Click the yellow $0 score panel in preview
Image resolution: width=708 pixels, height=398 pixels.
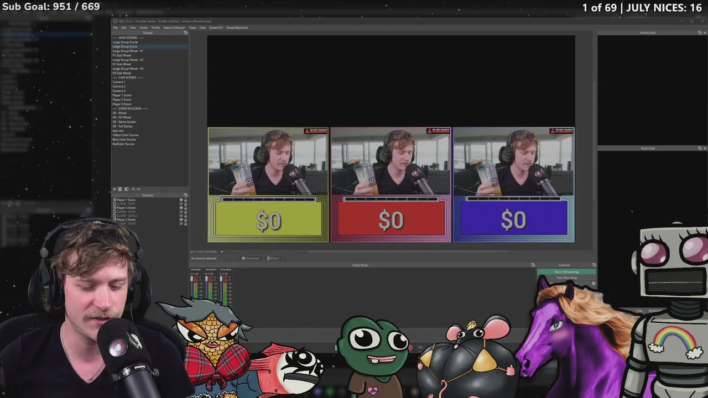pos(268,220)
